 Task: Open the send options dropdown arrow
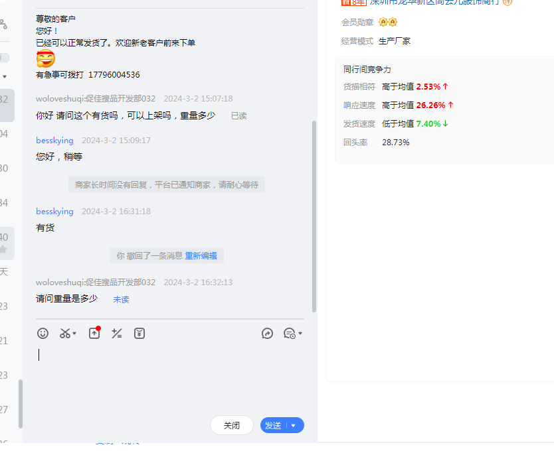coord(294,426)
